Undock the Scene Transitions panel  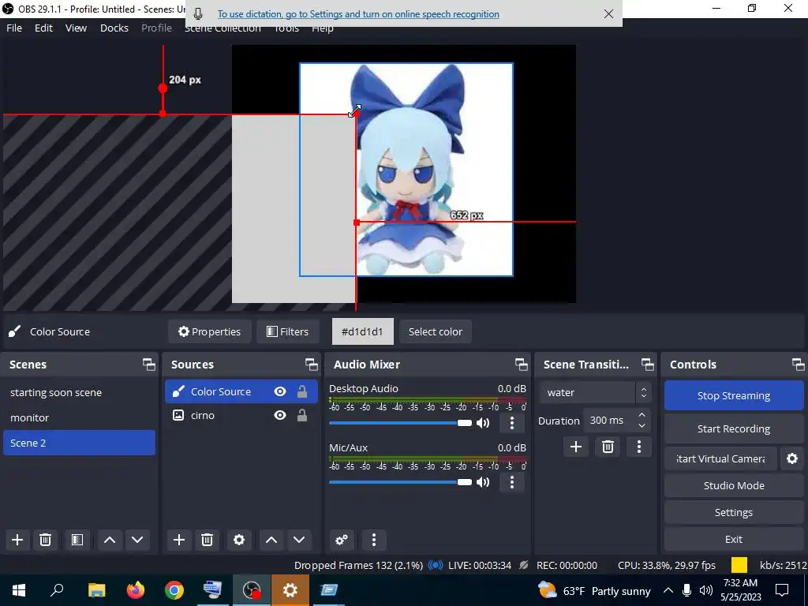coord(647,365)
